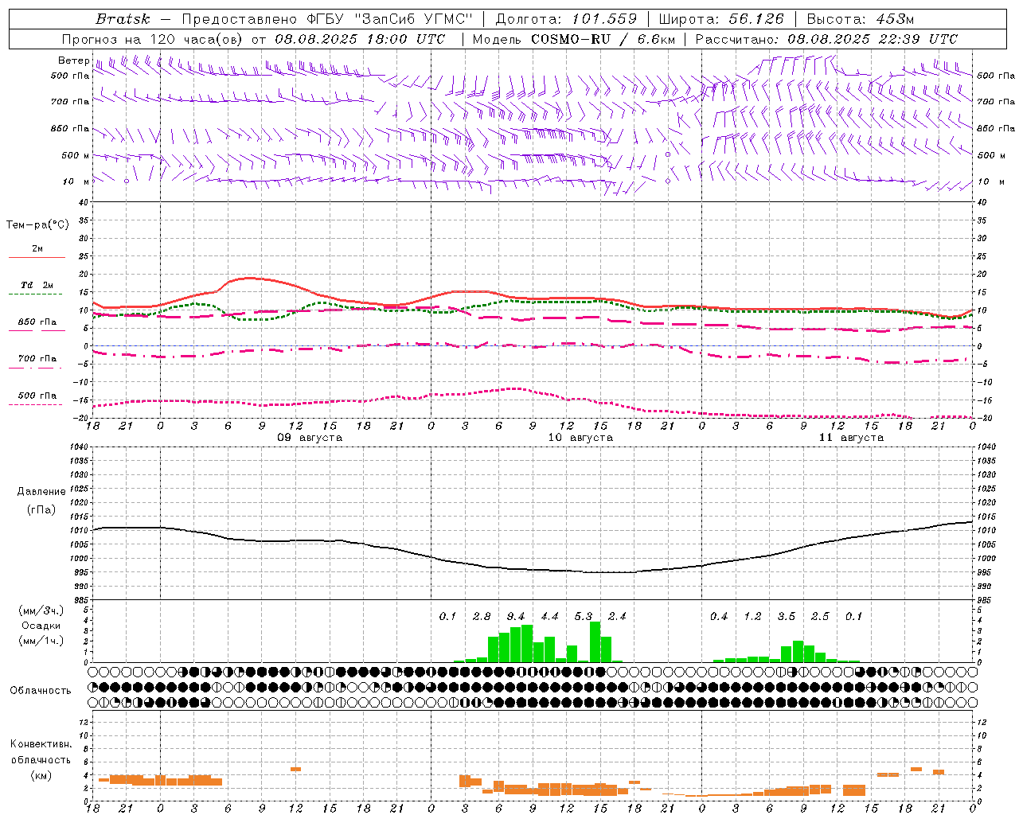This screenshot has width=1019, height=815.
Task: Click the 2.4 precipitation total
Action: pyautogui.click(x=617, y=616)
